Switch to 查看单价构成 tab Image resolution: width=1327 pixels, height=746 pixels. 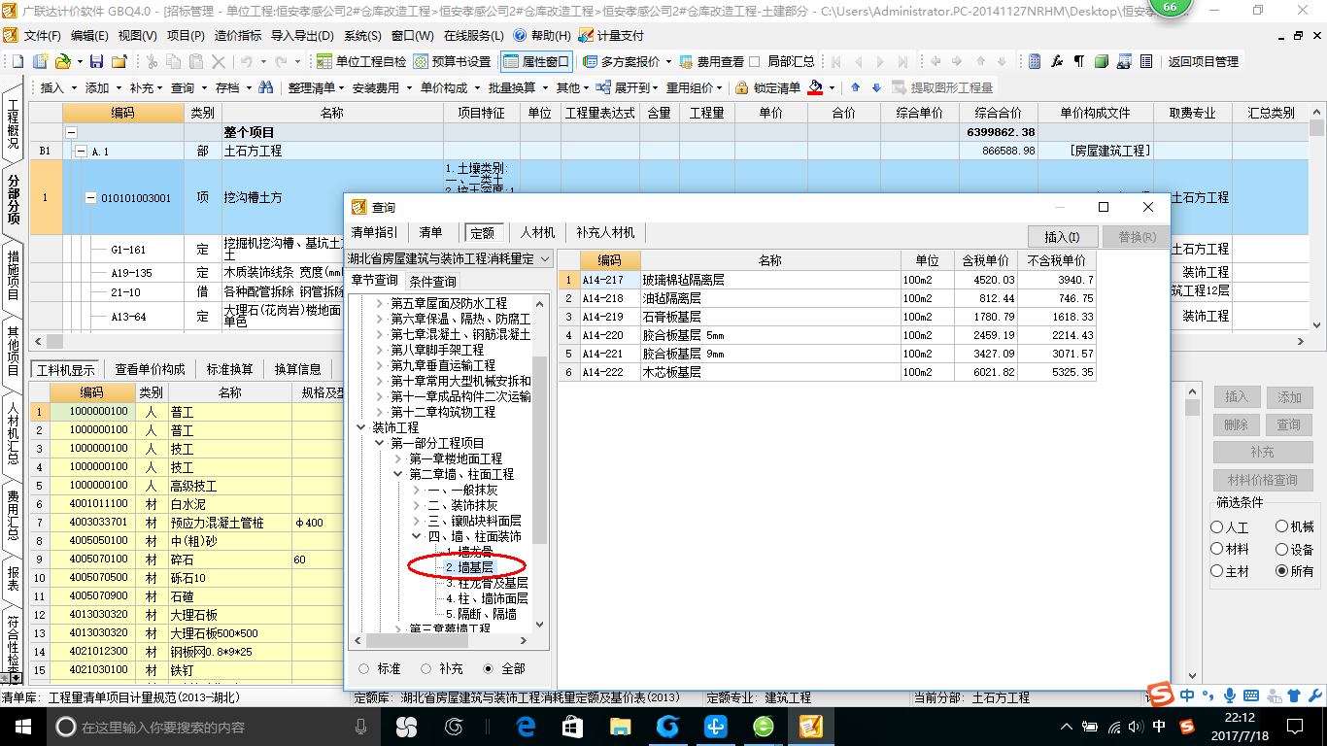click(150, 369)
